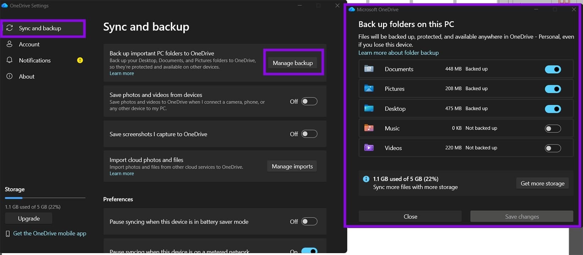Click the Account person icon
Viewport: 583px width, 255px height.
(10, 44)
